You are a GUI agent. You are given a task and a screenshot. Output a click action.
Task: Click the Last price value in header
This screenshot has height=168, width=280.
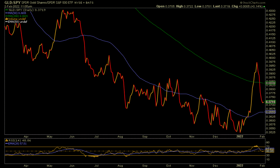tap(229, 6)
